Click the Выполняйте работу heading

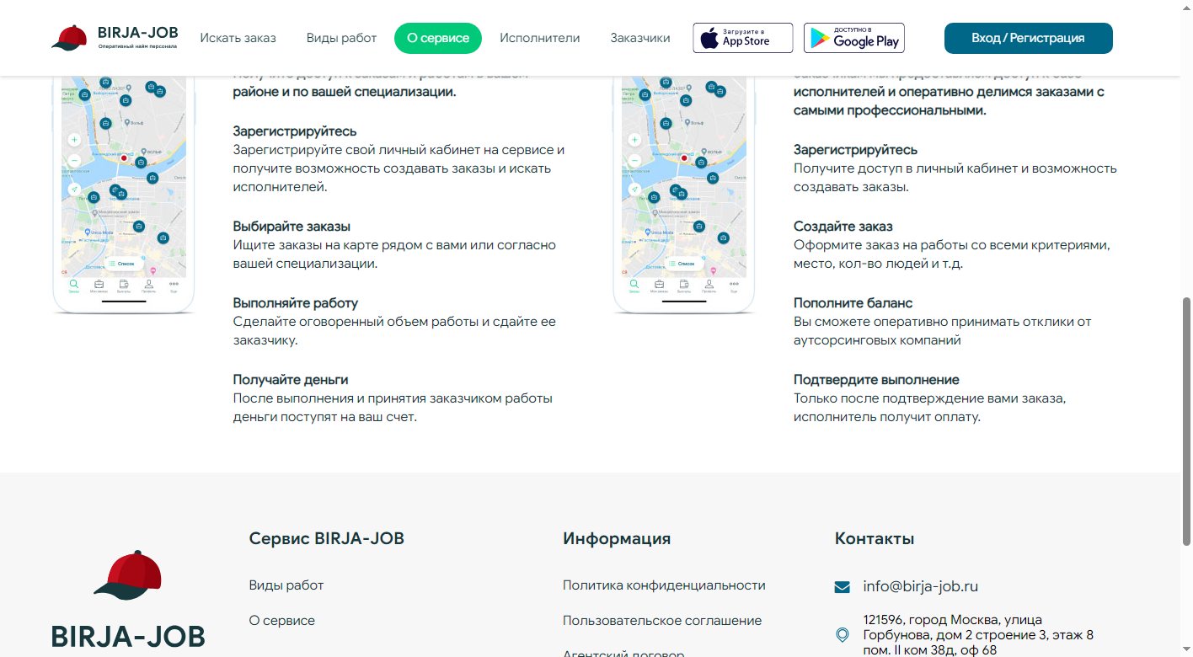click(296, 303)
